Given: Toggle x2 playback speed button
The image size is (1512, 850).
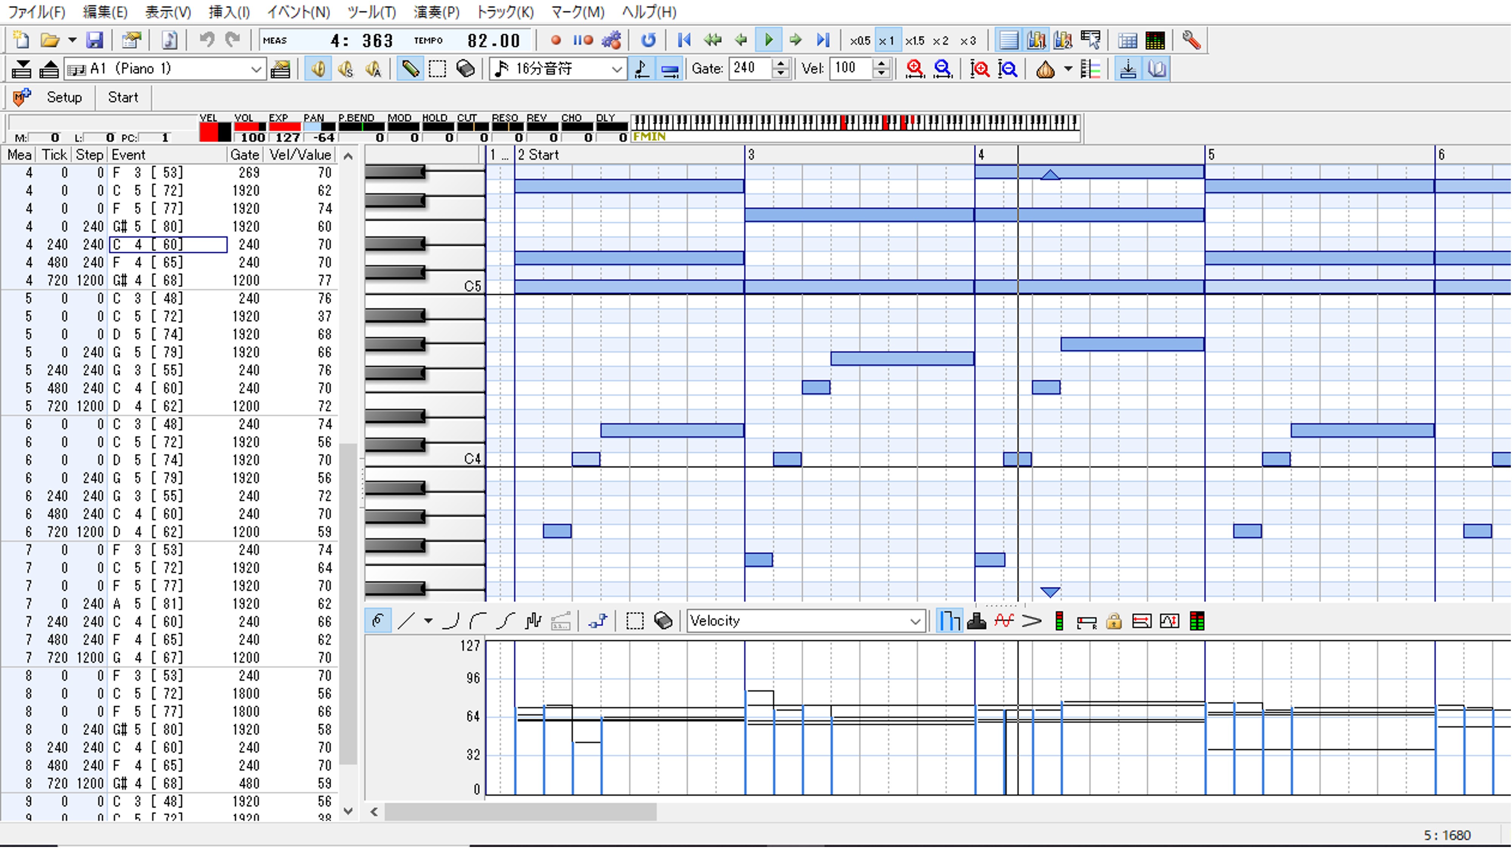Looking at the screenshot, I should (940, 40).
